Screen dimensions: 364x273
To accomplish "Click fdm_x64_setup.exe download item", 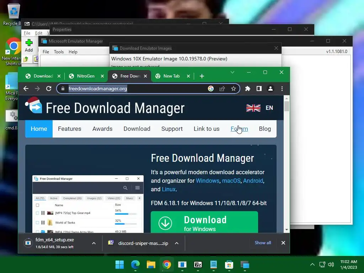I will (55, 243).
